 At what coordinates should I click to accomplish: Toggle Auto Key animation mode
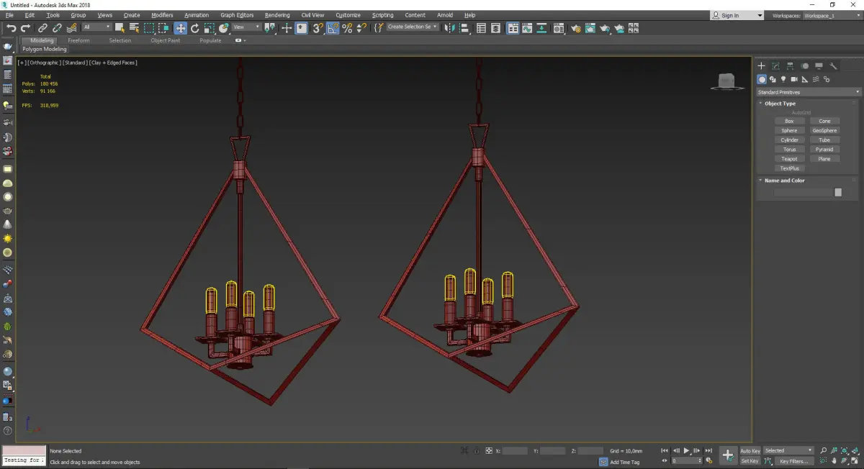[750, 451]
